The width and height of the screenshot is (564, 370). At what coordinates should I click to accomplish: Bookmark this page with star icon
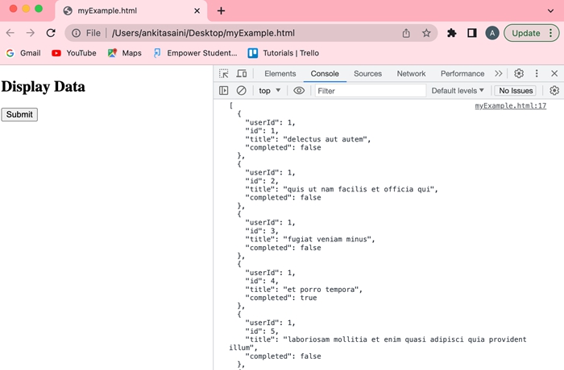click(426, 33)
